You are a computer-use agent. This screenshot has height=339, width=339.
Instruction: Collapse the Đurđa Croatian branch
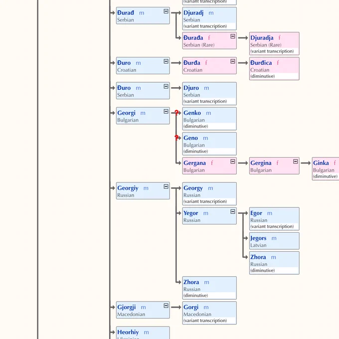point(233,61)
